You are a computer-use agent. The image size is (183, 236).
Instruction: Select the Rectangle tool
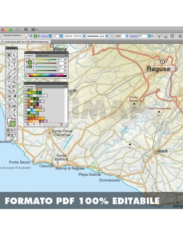click(x=14, y=68)
